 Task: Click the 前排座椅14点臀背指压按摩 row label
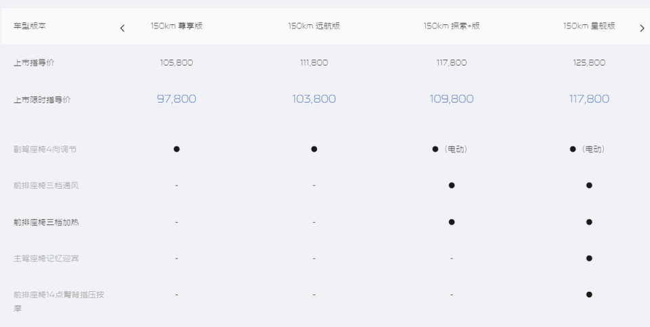pyautogui.click(x=59, y=302)
